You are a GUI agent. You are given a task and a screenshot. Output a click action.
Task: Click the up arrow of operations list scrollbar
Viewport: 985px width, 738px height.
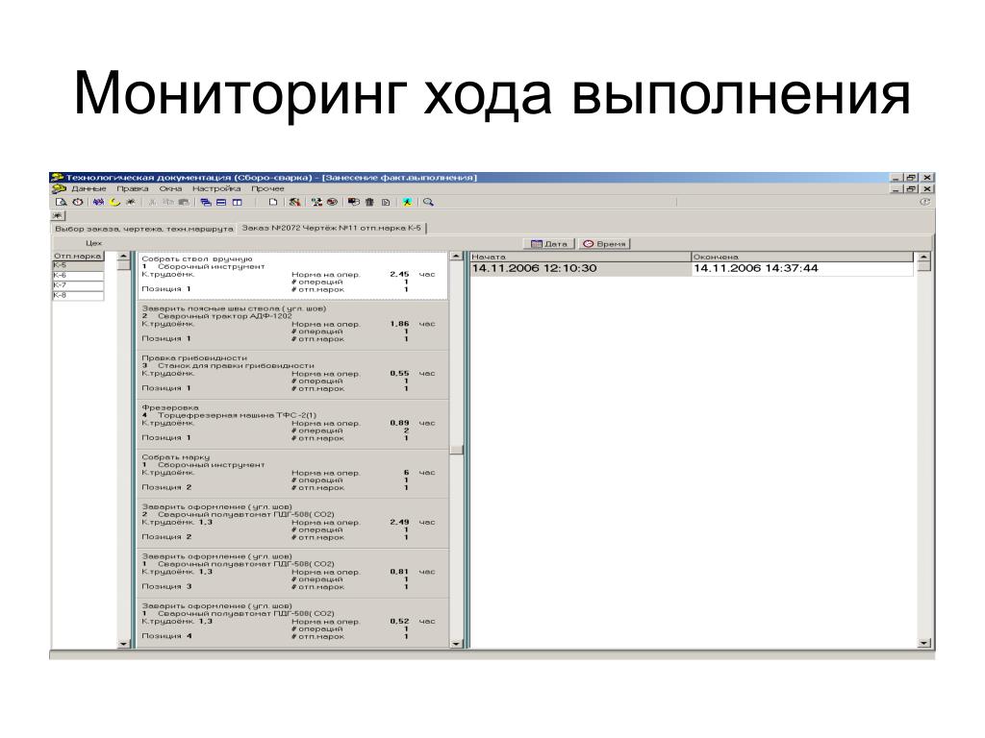pyautogui.click(x=457, y=257)
